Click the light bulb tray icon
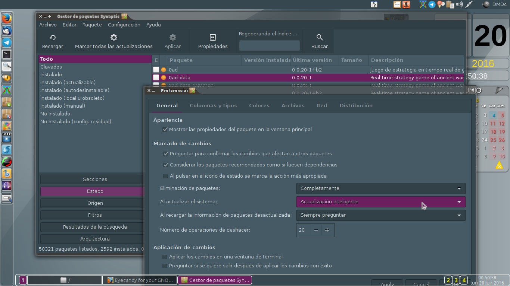 (441, 4)
